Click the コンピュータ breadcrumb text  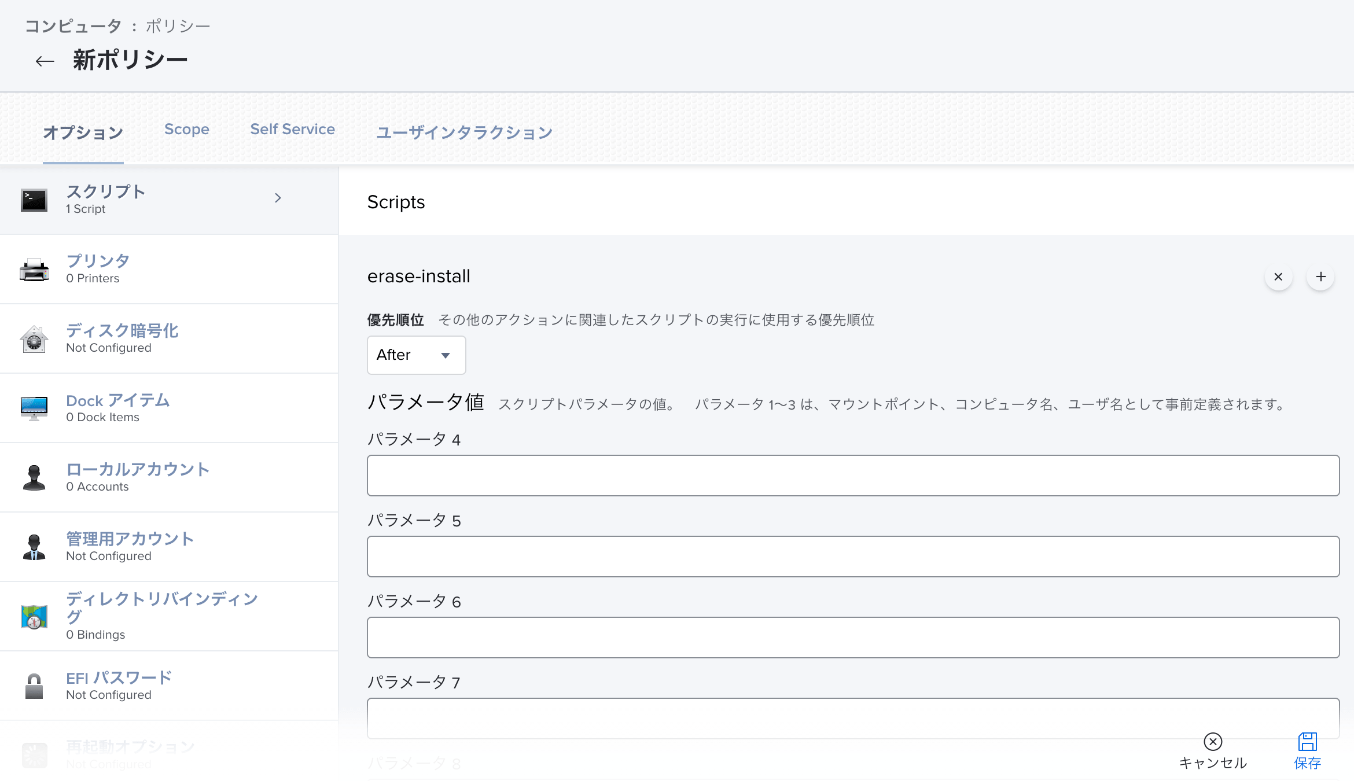[73, 26]
